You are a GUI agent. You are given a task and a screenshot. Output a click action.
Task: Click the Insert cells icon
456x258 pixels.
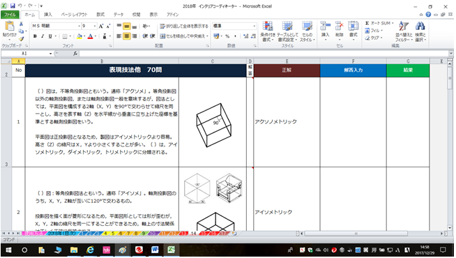click(x=325, y=26)
